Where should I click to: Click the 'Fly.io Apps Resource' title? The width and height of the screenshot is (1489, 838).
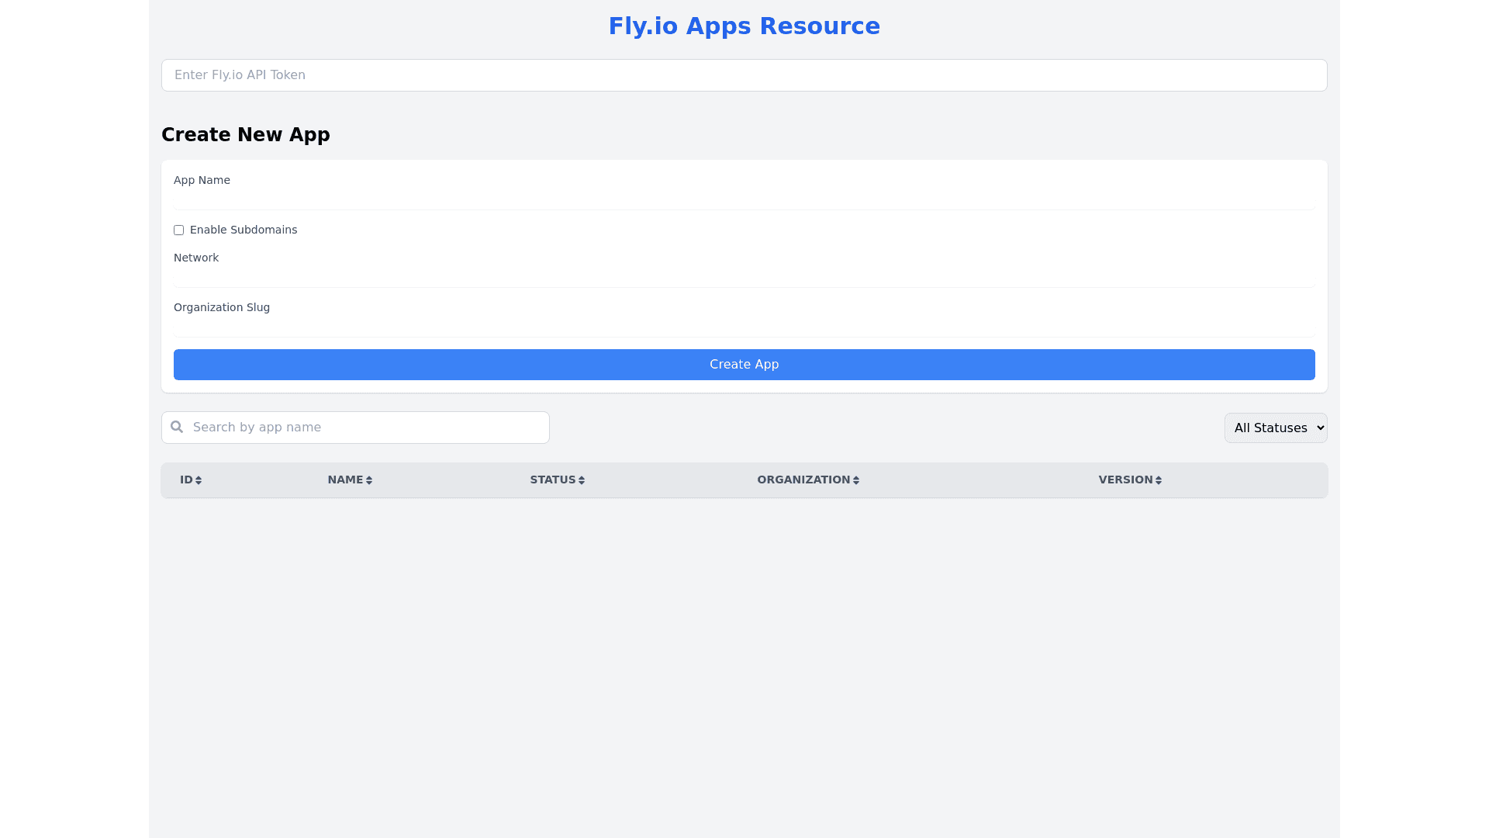click(744, 26)
